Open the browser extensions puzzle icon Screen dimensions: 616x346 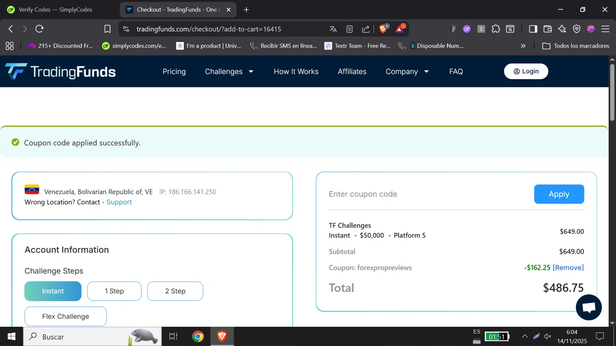[x=496, y=29]
